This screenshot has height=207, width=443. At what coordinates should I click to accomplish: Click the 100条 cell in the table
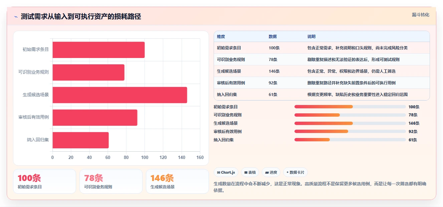(x=274, y=48)
